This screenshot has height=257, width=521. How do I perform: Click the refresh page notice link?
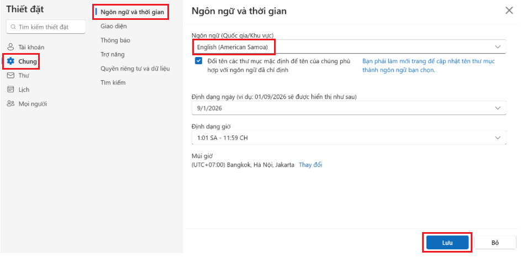click(x=429, y=66)
